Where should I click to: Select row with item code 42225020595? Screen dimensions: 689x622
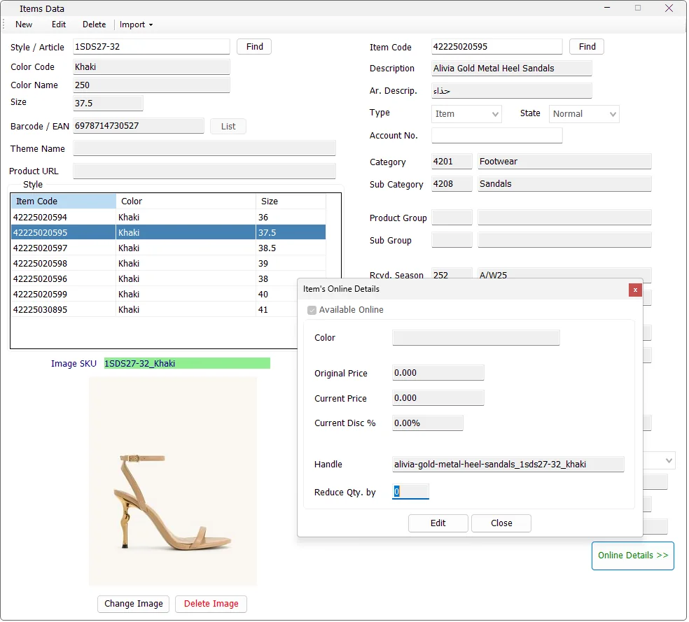click(x=169, y=233)
